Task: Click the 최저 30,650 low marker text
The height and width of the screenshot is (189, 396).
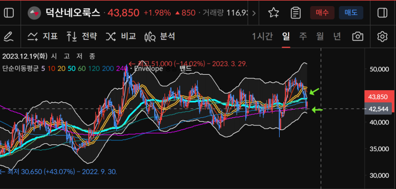Action: point(58,172)
